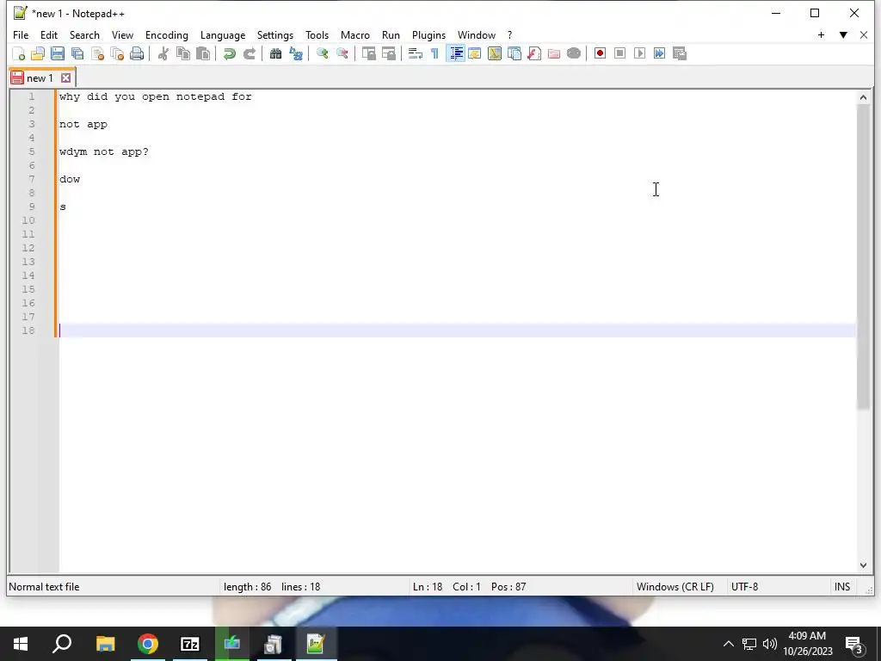This screenshot has height=661, width=881.
Task: Undo last edit with green arrow
Action: [x=229, y=53]
